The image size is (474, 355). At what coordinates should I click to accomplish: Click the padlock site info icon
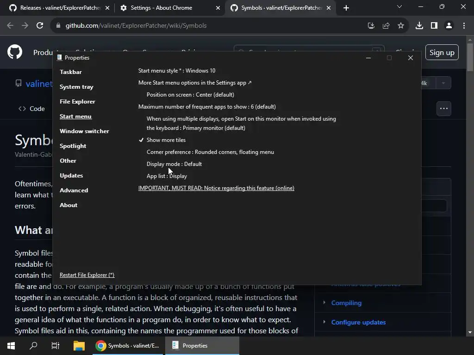(58, 26)
